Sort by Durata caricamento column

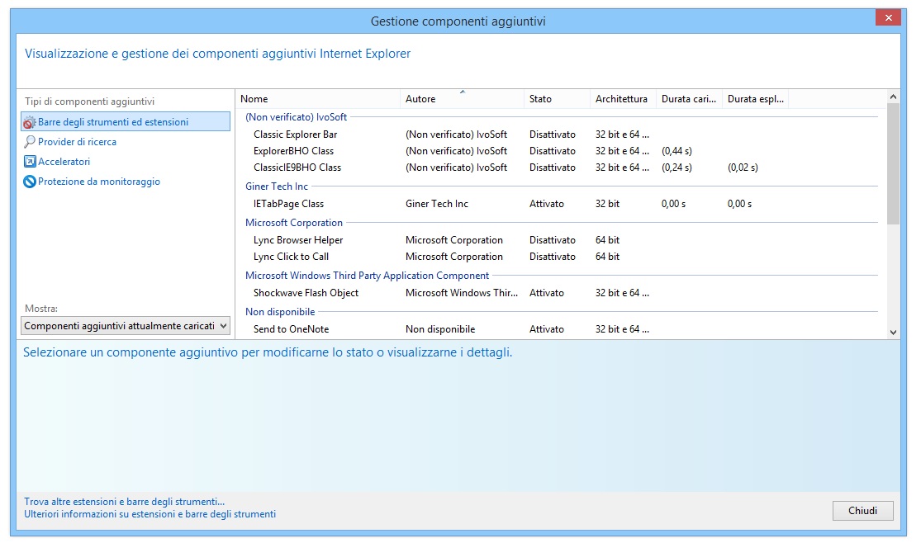689,99
